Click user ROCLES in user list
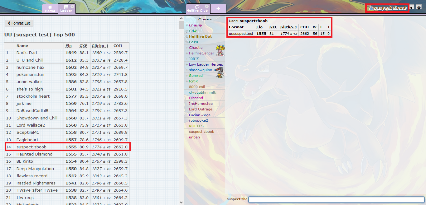This screenshot has width=426, height=205. [x=196, y=126]
